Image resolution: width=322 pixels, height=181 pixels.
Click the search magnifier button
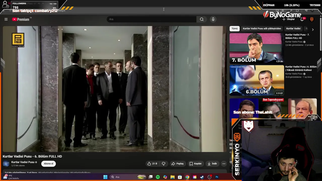coord(202,19)
